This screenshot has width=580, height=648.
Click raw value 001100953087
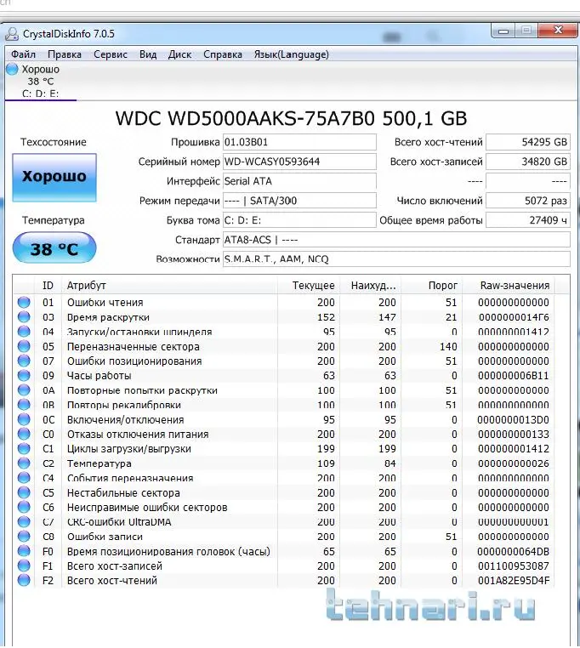pos(514,566)
